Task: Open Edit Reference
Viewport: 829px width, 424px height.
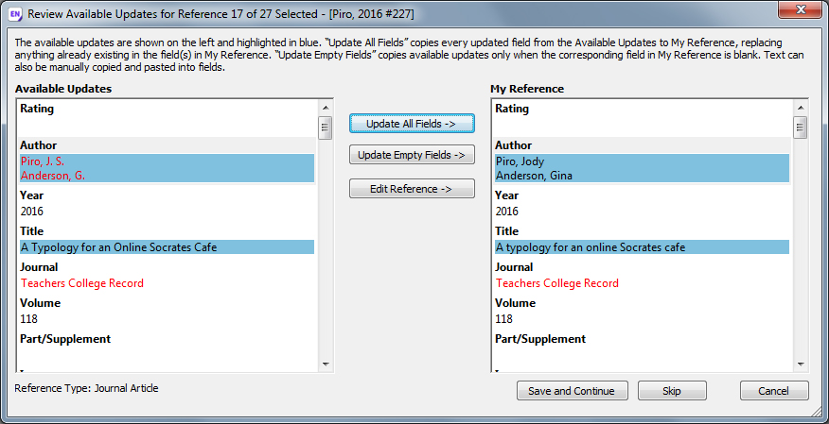Action: pyautogui.click(x=412, y=189)
